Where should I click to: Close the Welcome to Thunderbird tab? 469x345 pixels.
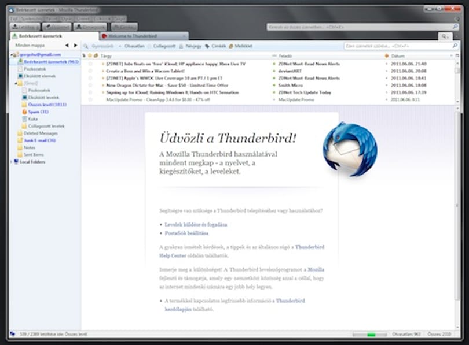184,36
